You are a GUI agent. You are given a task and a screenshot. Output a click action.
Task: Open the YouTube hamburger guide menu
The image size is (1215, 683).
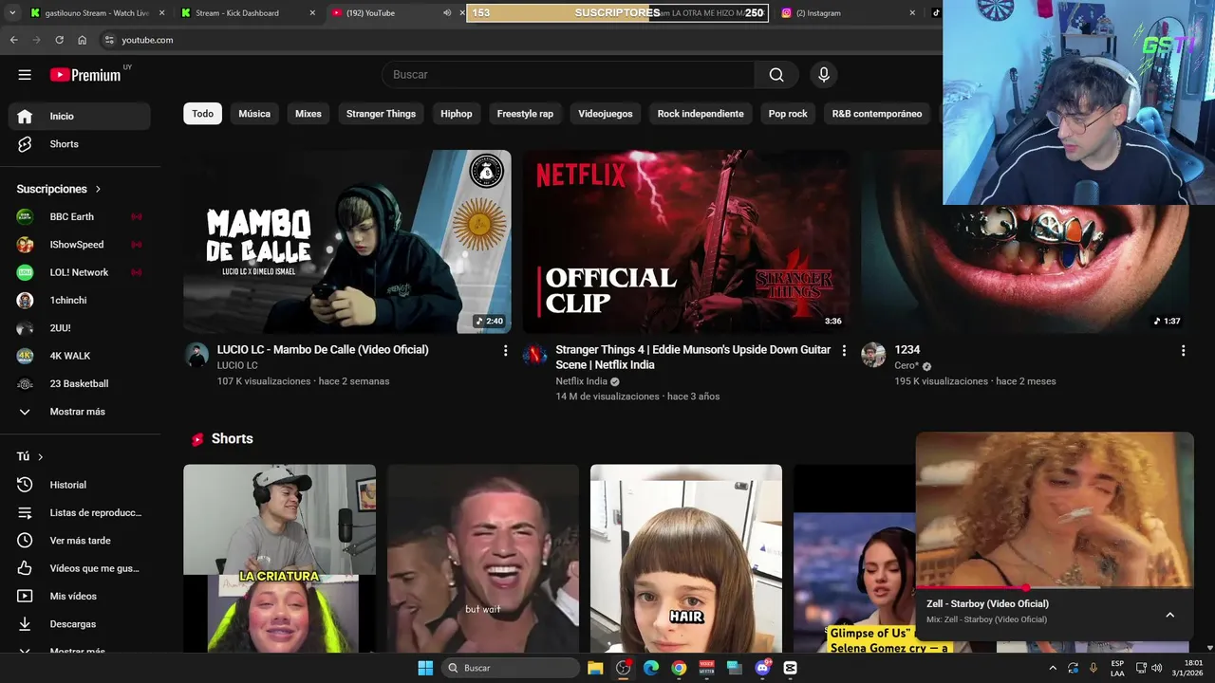pyautogui.click(x=25, y=75)
